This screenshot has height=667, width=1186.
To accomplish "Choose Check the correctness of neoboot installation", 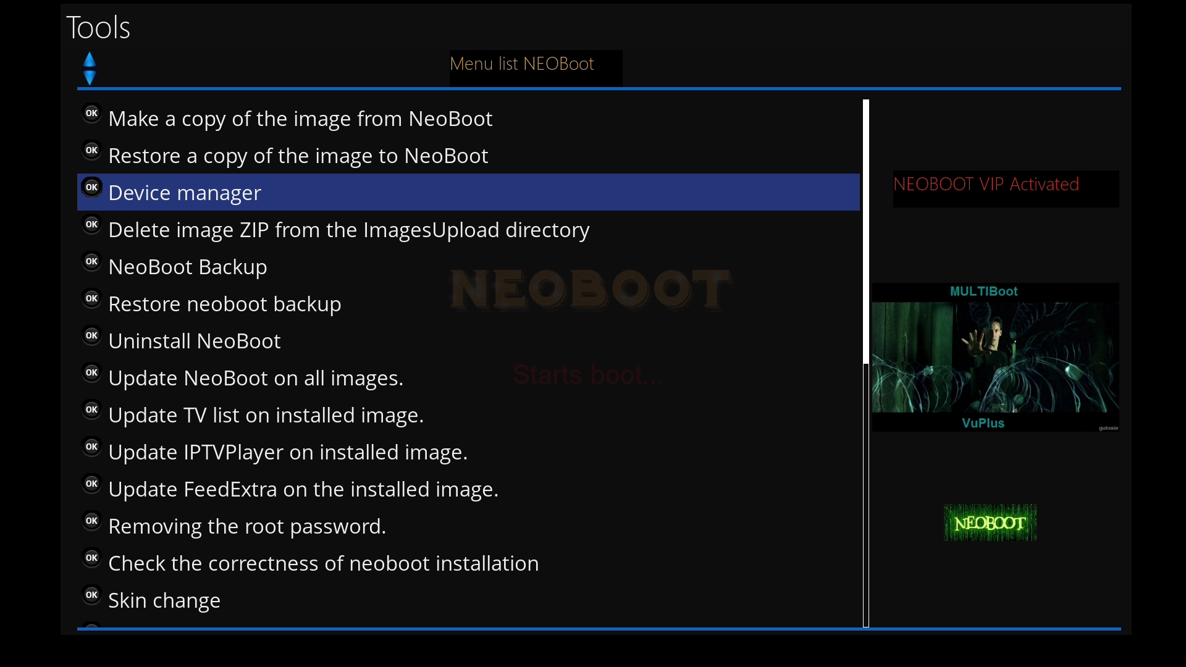I will (324, 563).
